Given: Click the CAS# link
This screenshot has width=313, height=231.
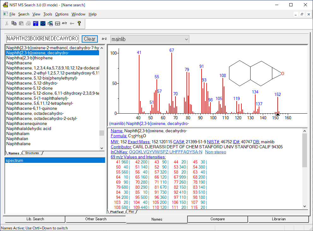Looking at the screenshot, I should click(179, 142).
